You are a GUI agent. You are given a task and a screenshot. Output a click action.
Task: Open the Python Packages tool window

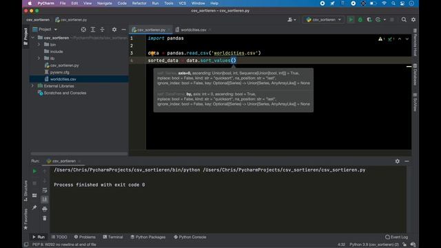click(x=148, y=237)
